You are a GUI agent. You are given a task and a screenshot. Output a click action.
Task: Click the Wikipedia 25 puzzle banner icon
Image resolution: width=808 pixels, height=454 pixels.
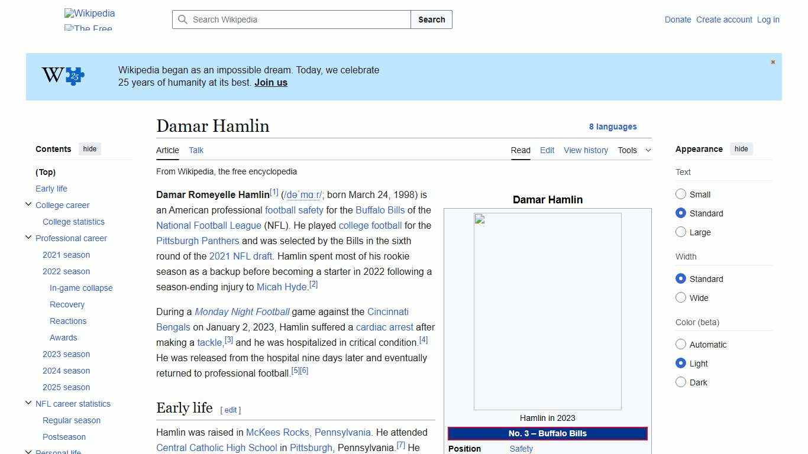tap(63, 76)
